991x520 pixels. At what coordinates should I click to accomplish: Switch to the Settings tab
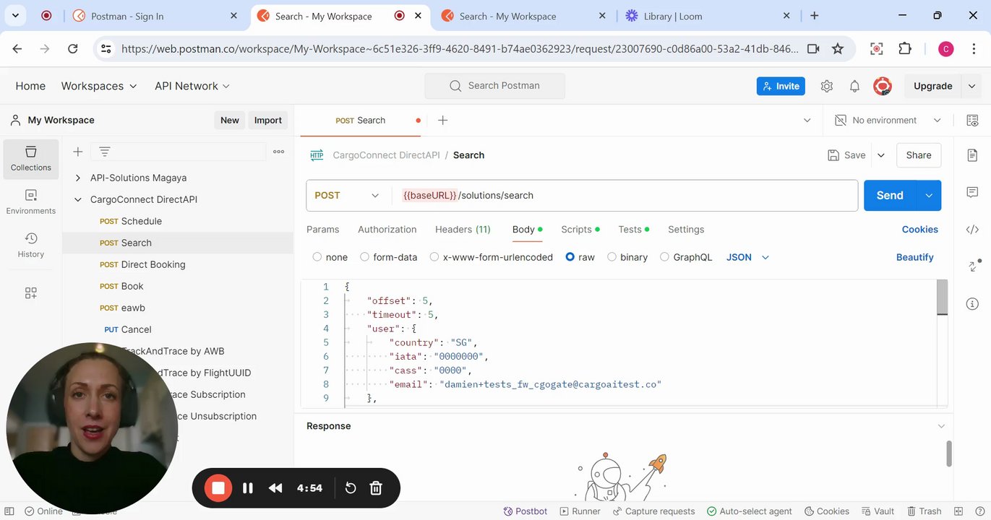click(686, 230)
